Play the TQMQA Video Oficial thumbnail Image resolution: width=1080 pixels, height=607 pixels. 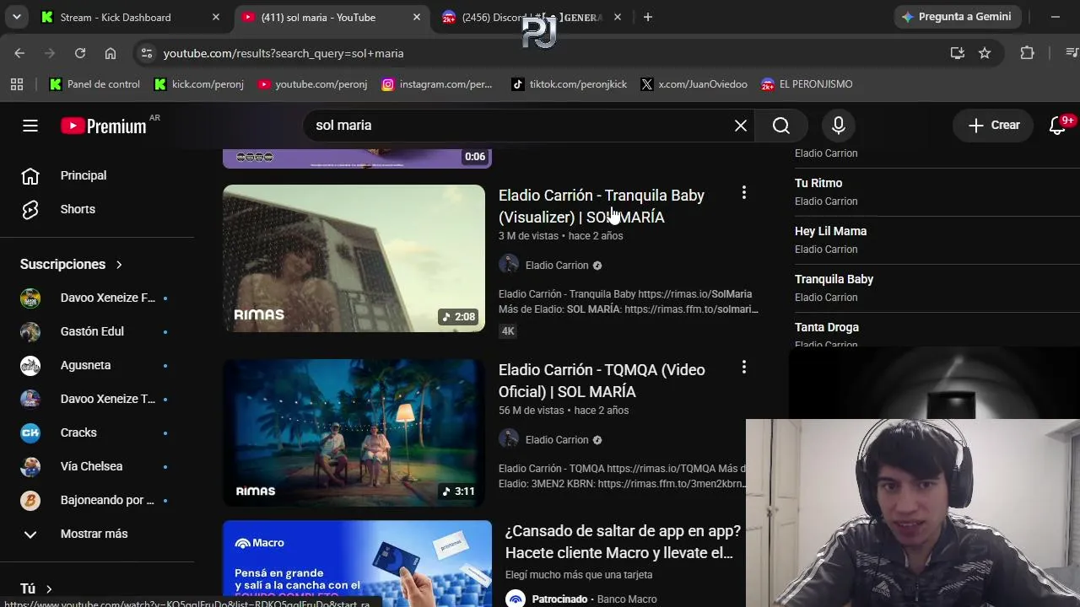(354, 432)
